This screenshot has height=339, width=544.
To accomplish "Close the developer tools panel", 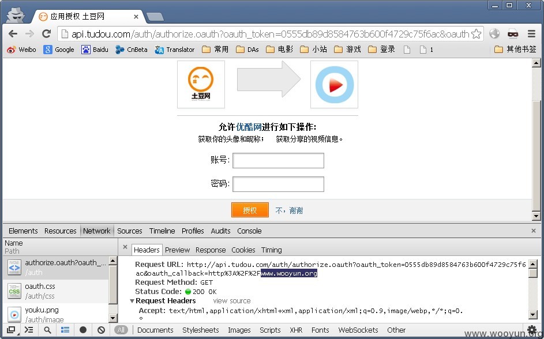I will [x=534, y=231].
